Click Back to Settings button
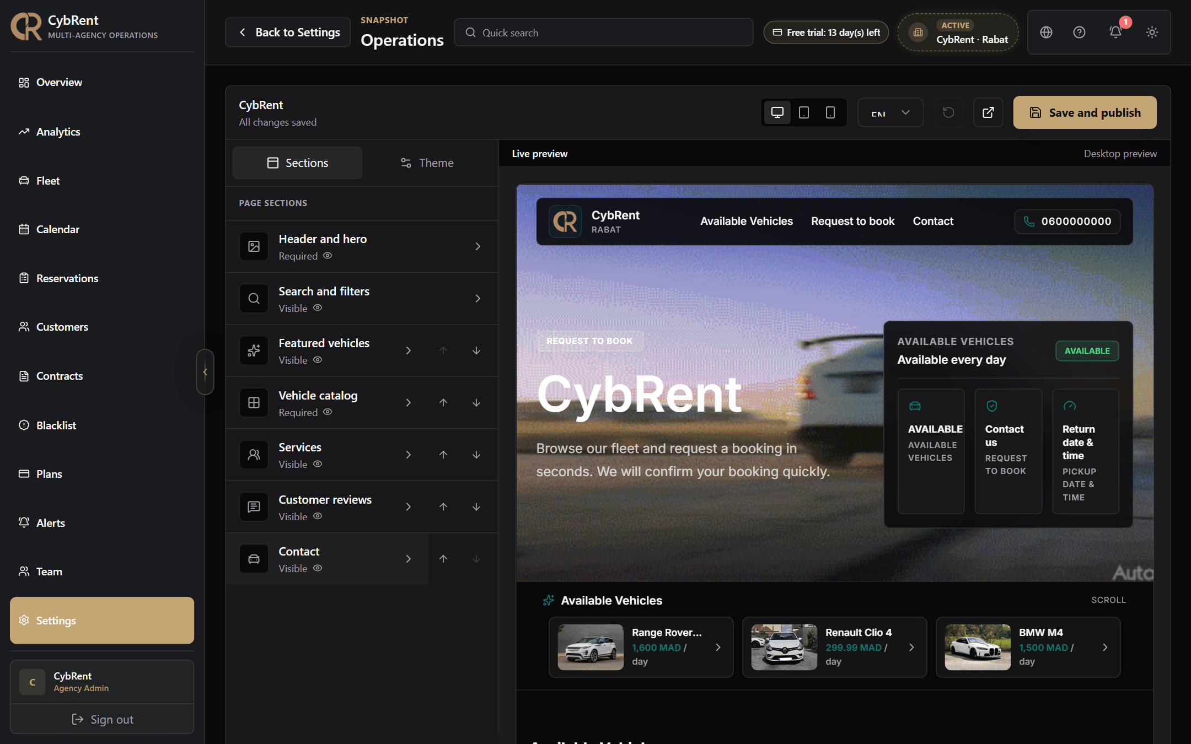The image size is (1191, 744). 288,33
